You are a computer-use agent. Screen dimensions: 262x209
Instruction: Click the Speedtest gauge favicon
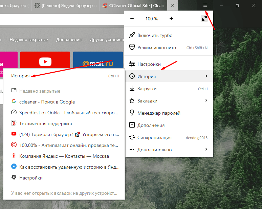pos(14,112)
